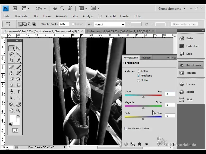This screenshot has width=206, height=154.
Task: Toggle Quick Mask mode
Action: tap(15, 130)
